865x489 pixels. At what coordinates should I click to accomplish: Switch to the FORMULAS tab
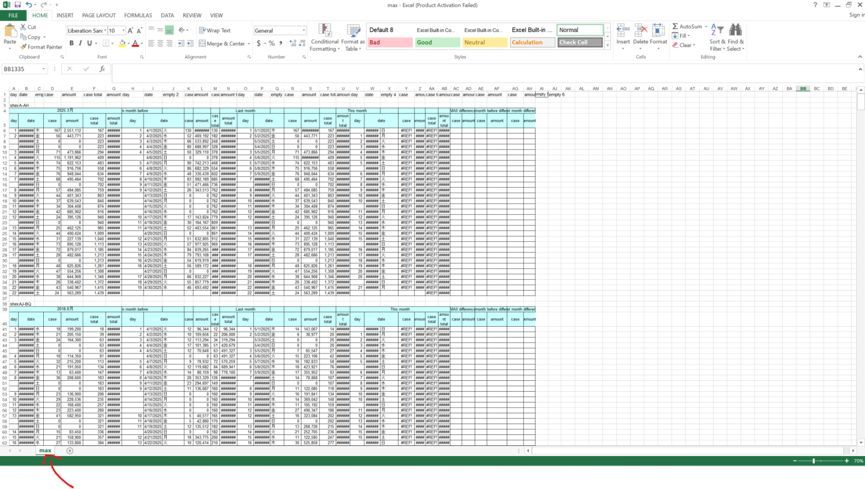[x=138, y=15]
